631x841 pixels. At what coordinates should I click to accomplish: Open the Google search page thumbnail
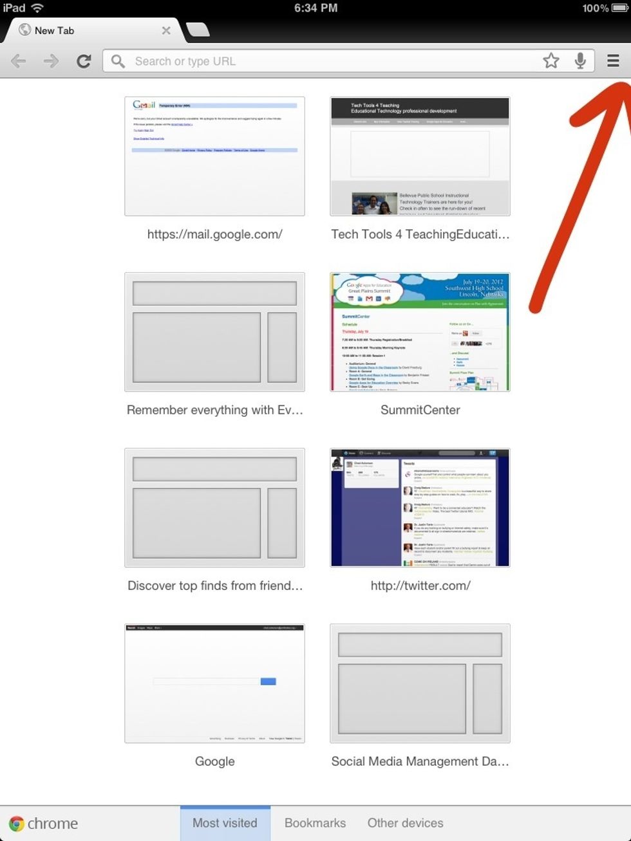214,683
